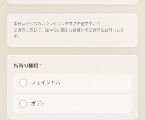This screenshot has width=145, height=120.
Task: Click the フェイシャル option label text
Action: [46, 83]
